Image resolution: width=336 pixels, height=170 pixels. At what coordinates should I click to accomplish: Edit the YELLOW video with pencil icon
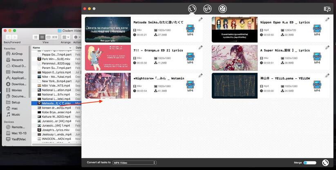[327, 76]
